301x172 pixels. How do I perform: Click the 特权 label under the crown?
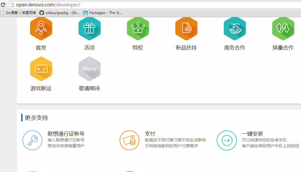tap(138, 48)
